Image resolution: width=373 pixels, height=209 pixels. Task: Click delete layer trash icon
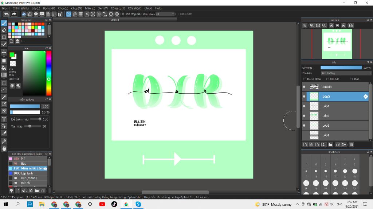tap(351, 144)
